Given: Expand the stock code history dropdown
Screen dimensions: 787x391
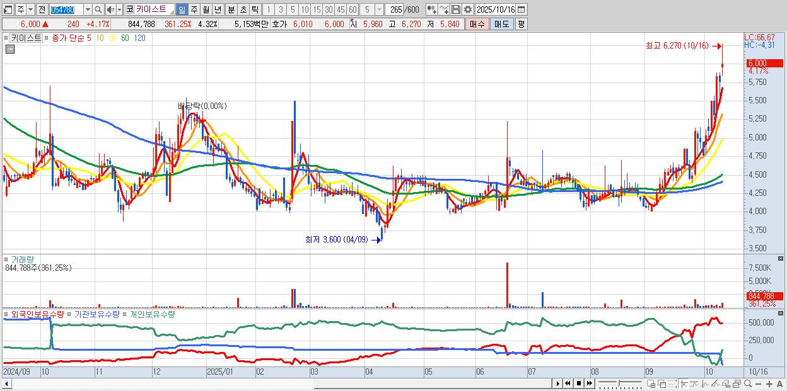Looking at the screenshot, I should coord(88,9).
